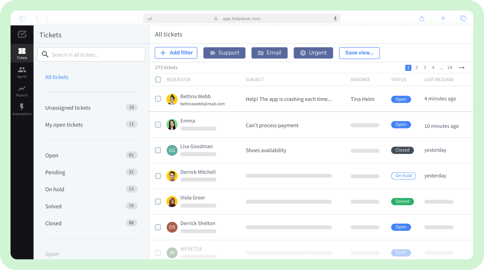This screenshot has height=270, width=484.
Task: Open the browser sidebar panel toggle
Action: coord(23,18)
